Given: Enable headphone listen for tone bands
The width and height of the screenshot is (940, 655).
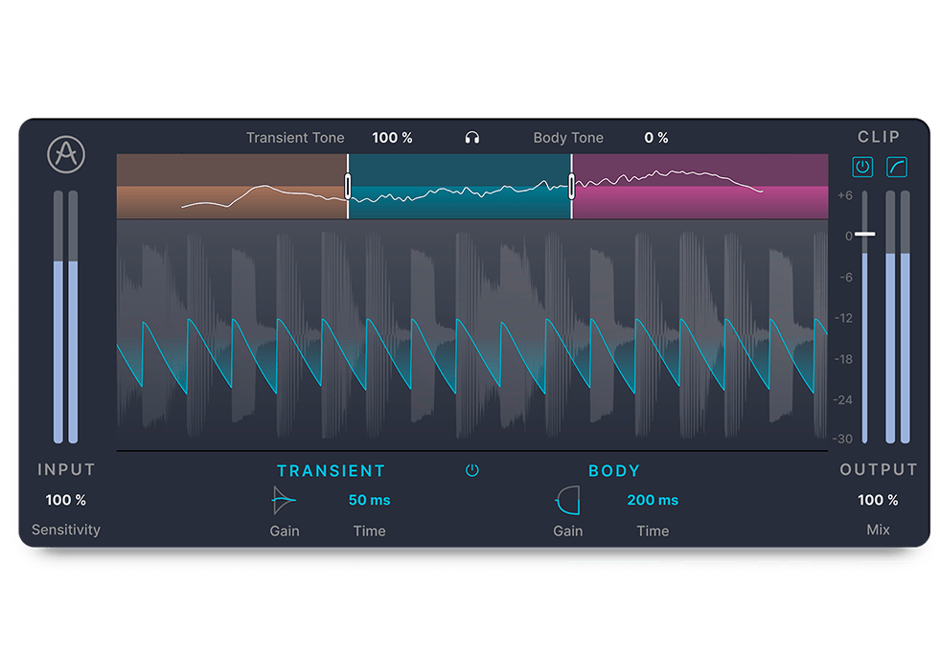Looking at the screenshot, I should (x=471, y=138).
